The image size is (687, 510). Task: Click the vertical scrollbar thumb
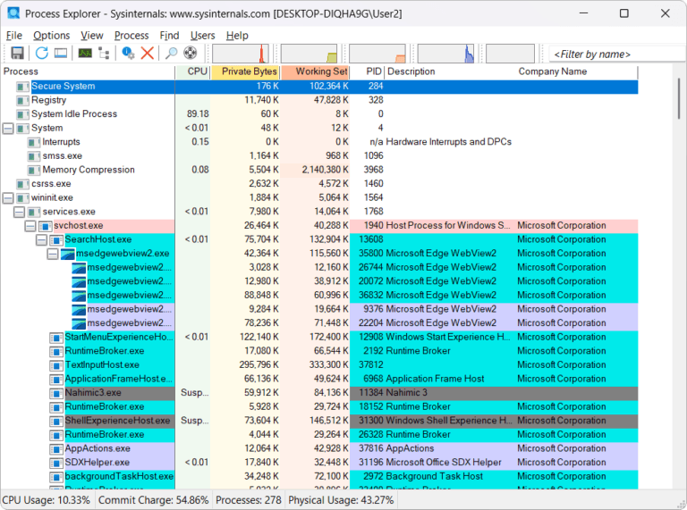click(x=679, y=98)
